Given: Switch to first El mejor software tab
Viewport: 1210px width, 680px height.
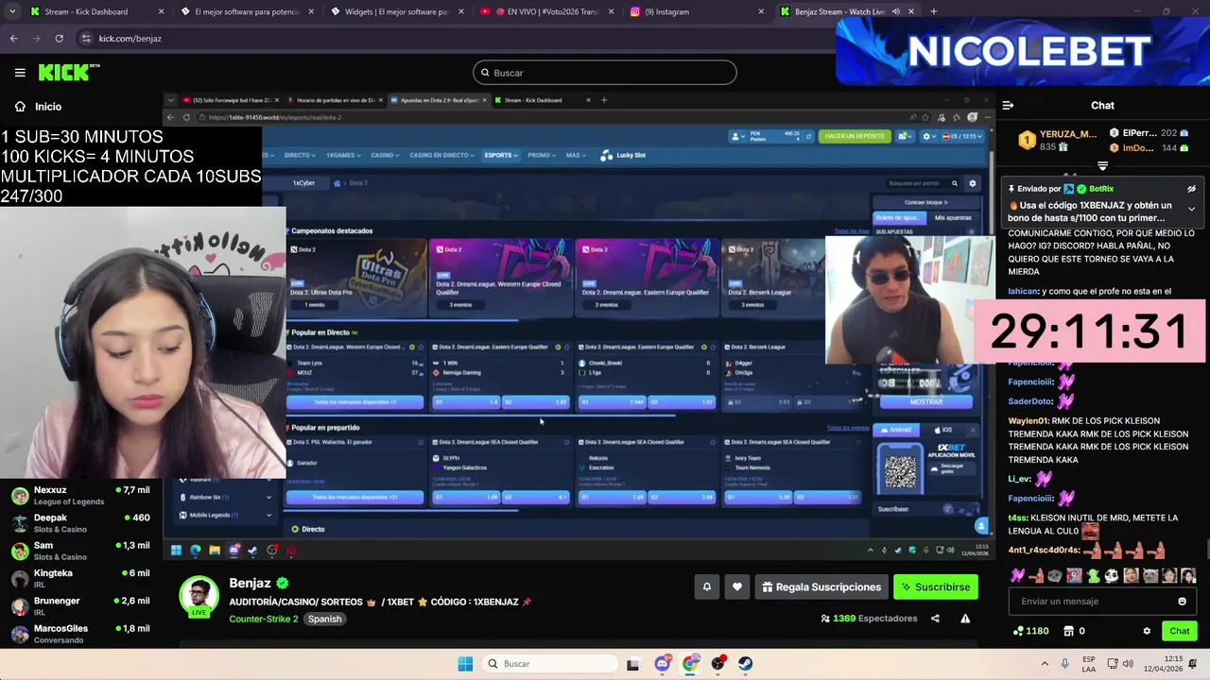Looking at the screenshot, I should pos(246,11).
